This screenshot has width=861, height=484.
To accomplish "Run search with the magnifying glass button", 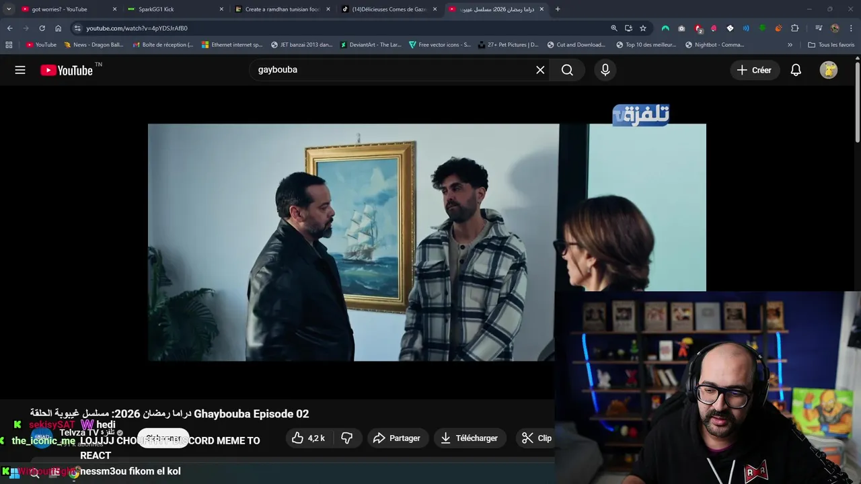I will (567, 70).
